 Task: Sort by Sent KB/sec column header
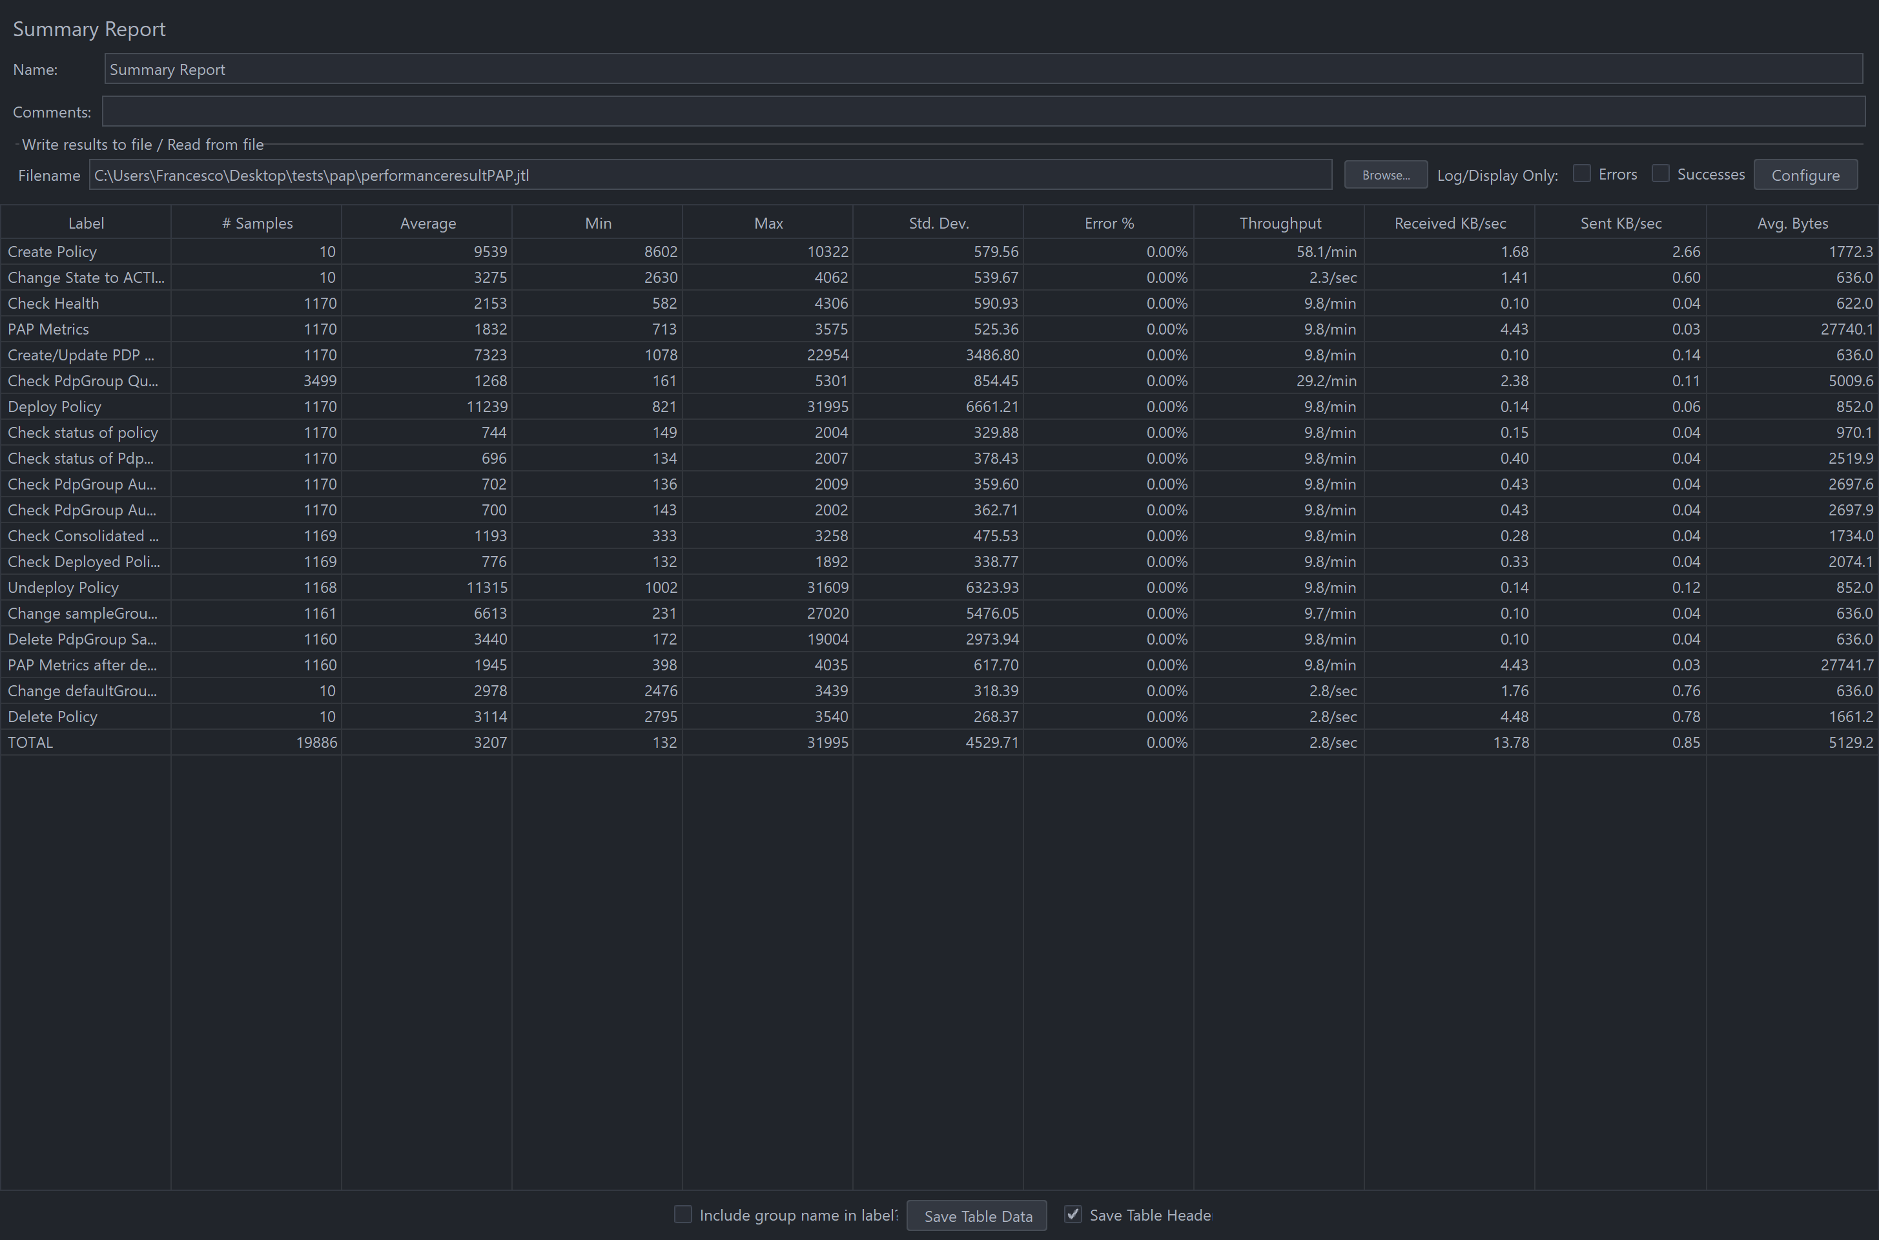coord(1621,223)
